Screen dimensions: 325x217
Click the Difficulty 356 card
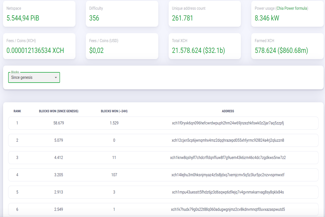click(122, 14)
